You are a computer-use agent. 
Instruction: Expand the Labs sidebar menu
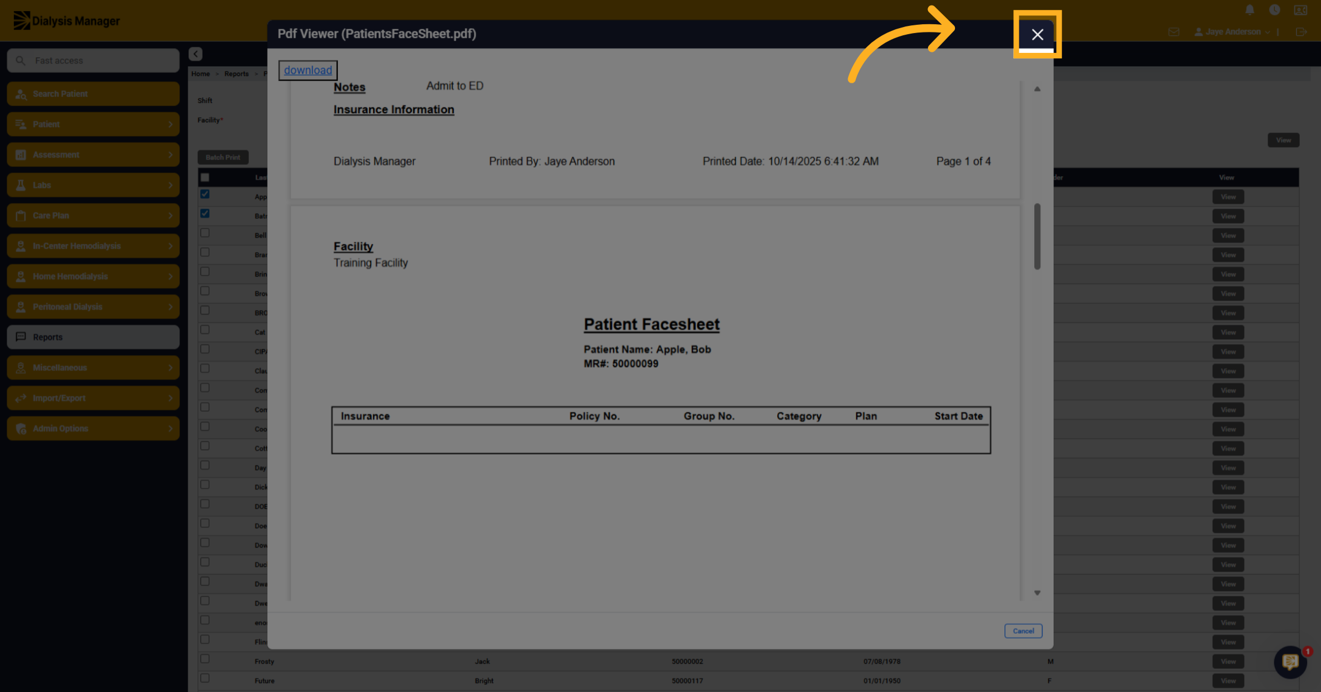[93, 185]
